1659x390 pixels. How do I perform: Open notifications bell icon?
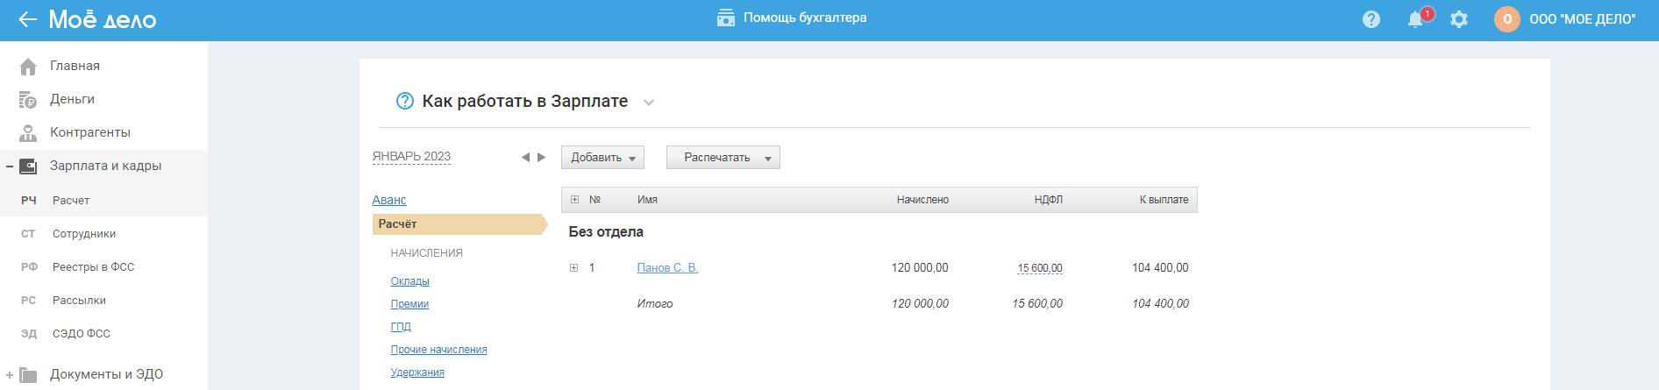coord(1415,19)
